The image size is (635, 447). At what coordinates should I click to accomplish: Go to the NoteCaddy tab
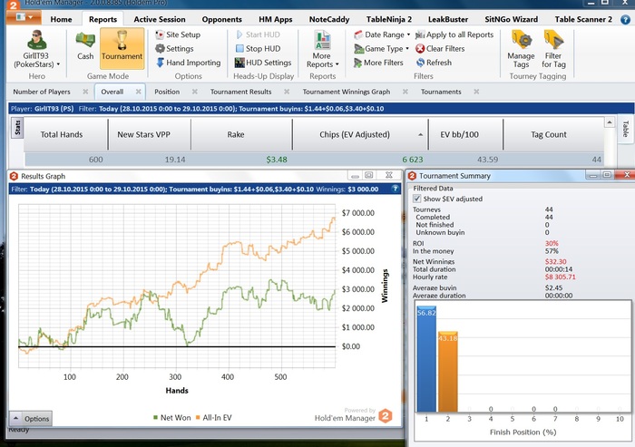[x=328, y=19]
